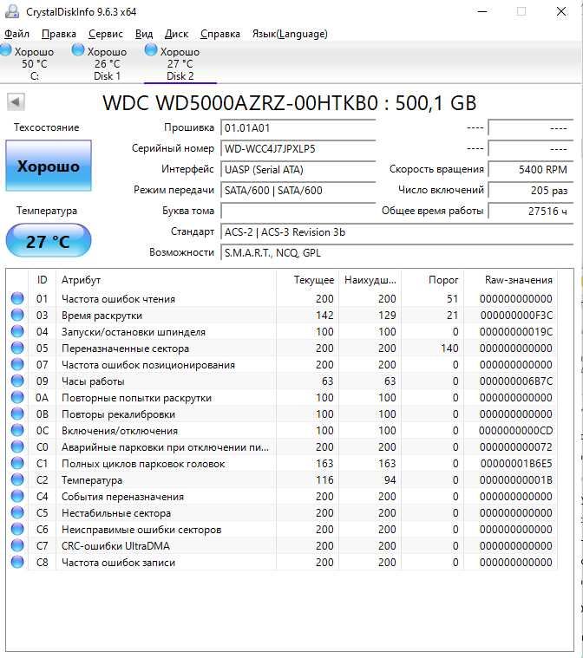Click raw value 0000001B6E5
The image size is (583, 658).
[516, 464]
